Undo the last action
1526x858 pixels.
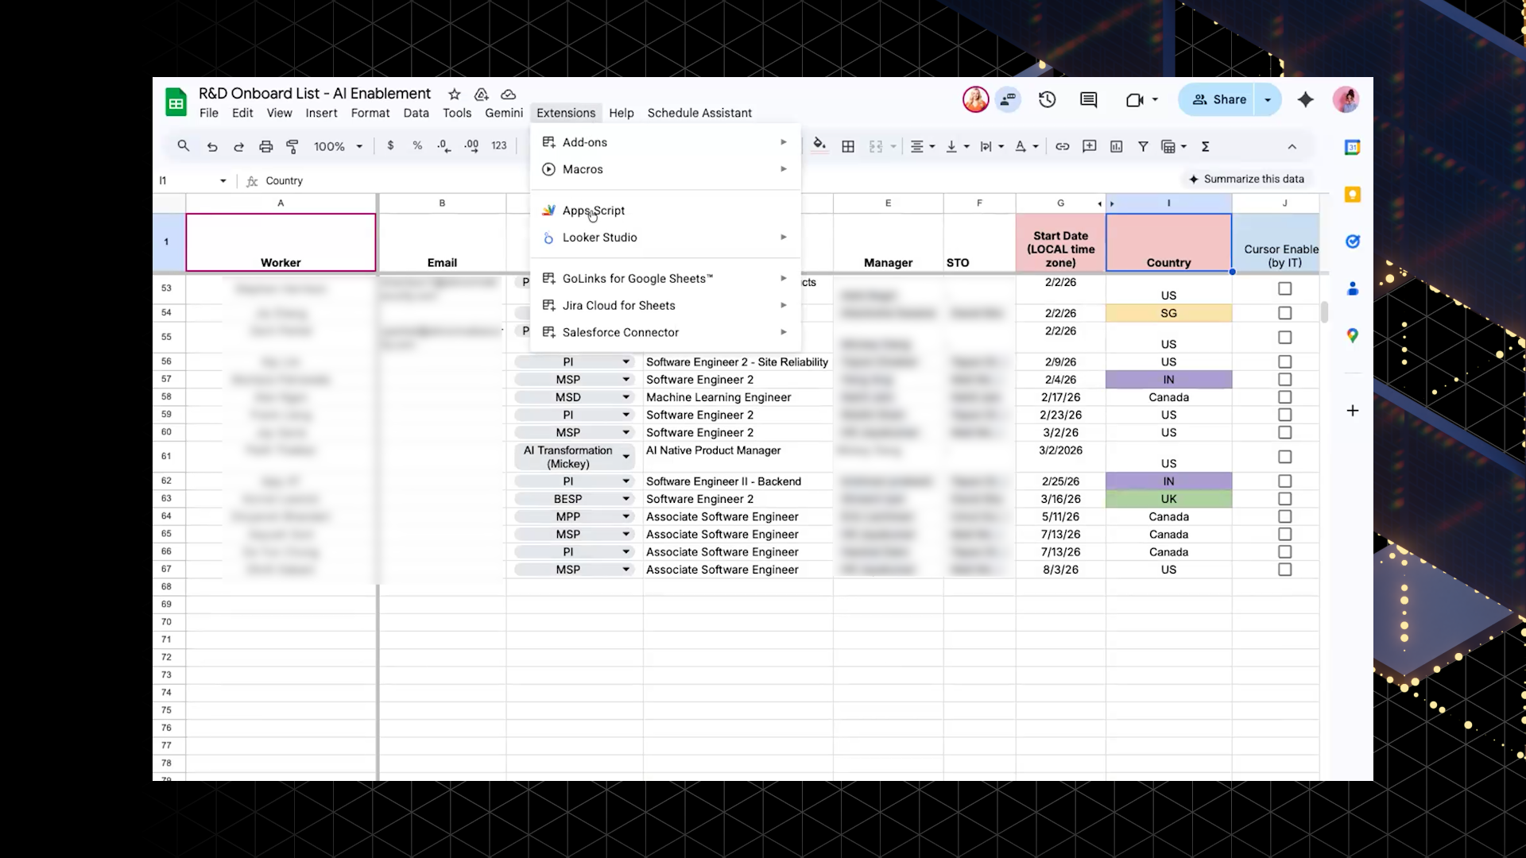211,146
